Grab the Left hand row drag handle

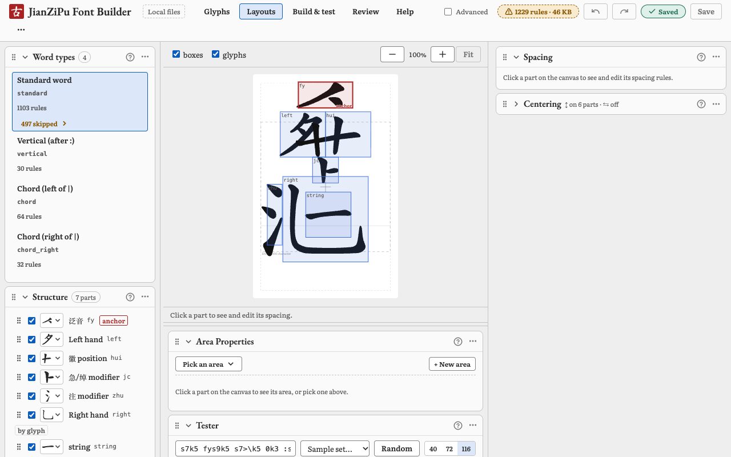click(x=19, y=339)
